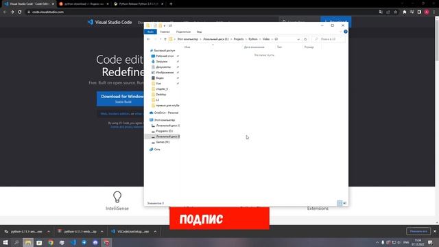Open a new Chrome tab
439x247 pixels.
[x=171, y=4]
